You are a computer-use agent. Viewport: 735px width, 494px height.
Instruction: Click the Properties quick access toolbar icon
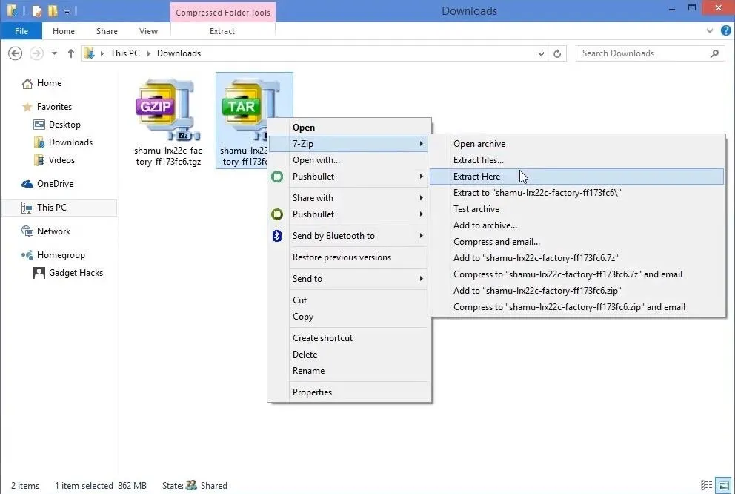(37, 10)
